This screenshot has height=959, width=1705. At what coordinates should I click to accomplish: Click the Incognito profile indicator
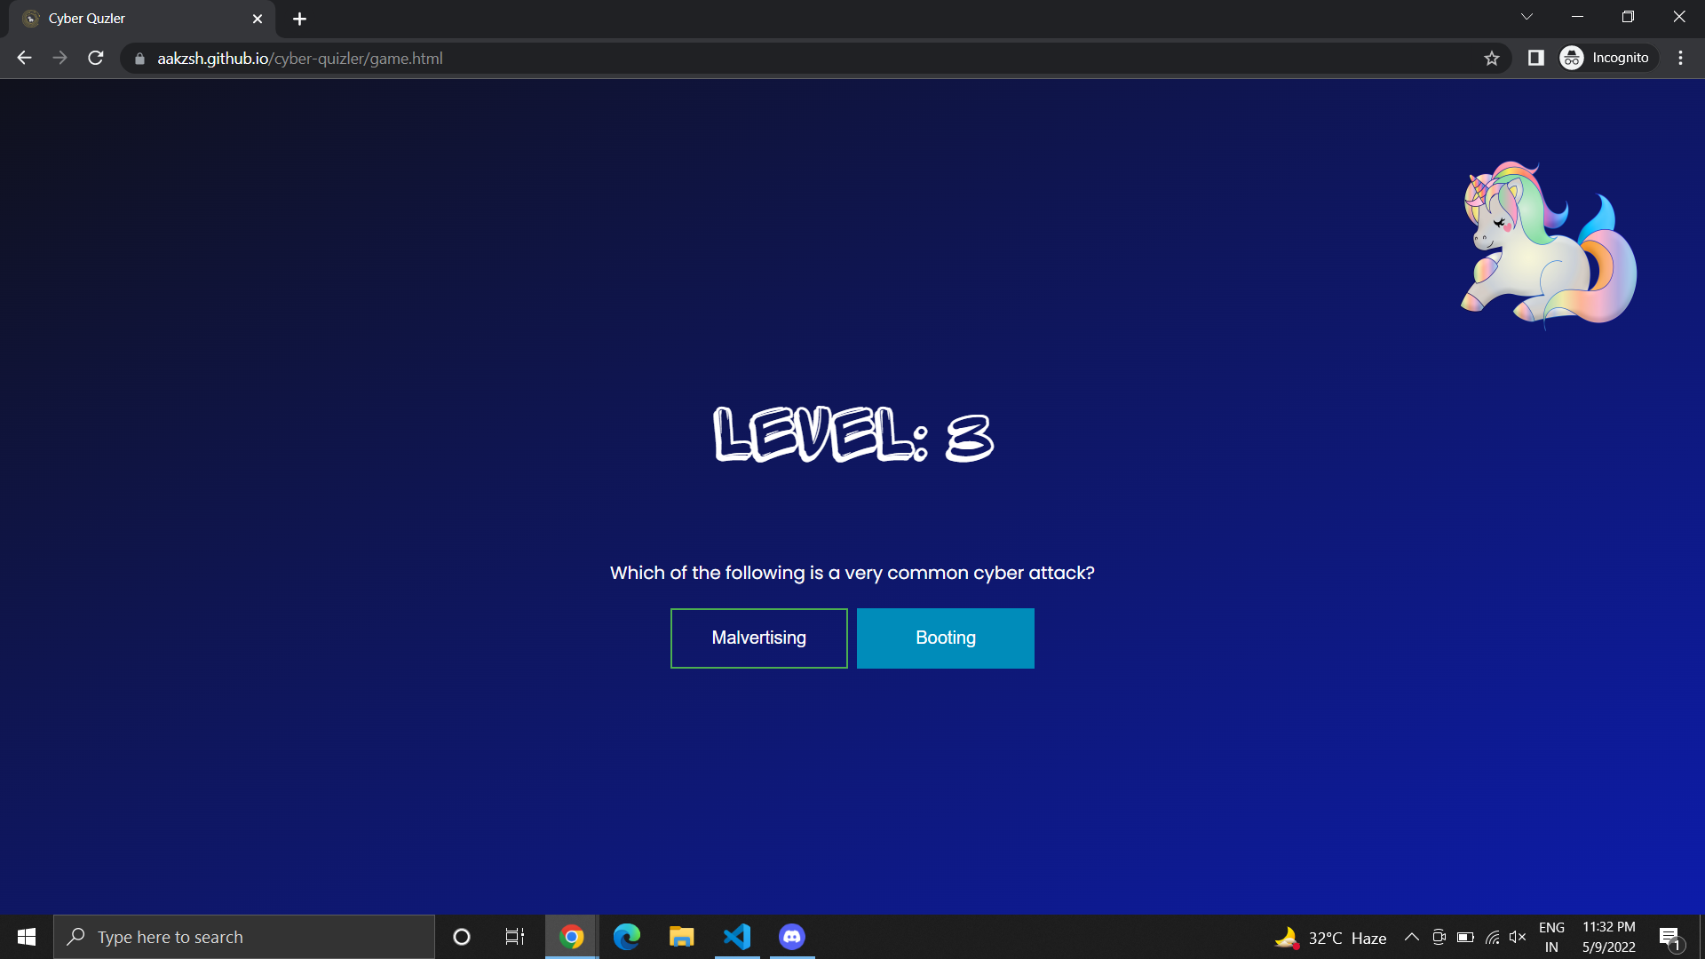point(1607,58)
